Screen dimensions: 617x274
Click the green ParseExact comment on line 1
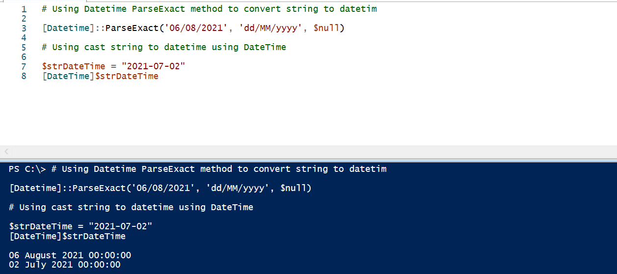(x=210, y=9)
